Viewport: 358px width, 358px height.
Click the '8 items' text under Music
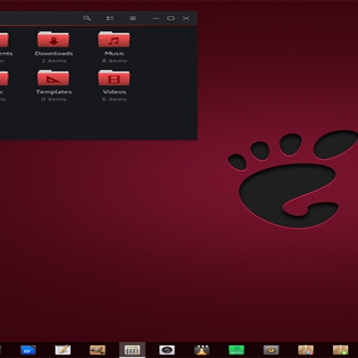[x=115, y=61]
